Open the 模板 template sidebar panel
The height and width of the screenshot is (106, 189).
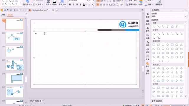coord(148,51)
